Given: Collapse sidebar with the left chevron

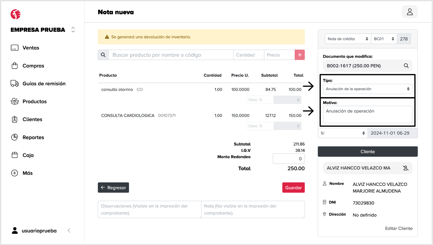Looking at the screenshot, I should [x=69, y=230].
